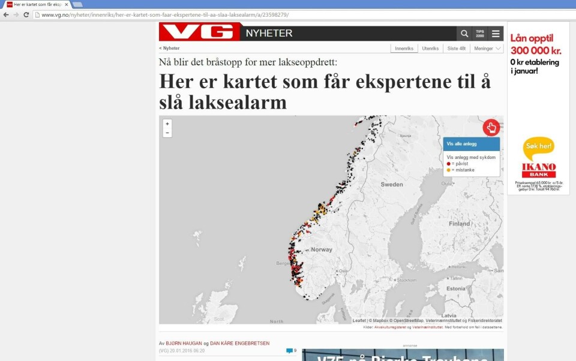Switch to the Innenriks tab
The image size is (576, 361).
tap(404, 49)
